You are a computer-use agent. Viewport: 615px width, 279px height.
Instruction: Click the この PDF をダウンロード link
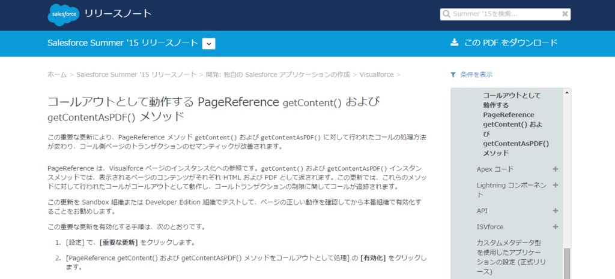(x=510, y=43)
